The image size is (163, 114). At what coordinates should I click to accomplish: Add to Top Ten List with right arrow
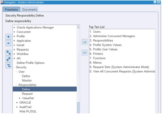coord(85,42)
